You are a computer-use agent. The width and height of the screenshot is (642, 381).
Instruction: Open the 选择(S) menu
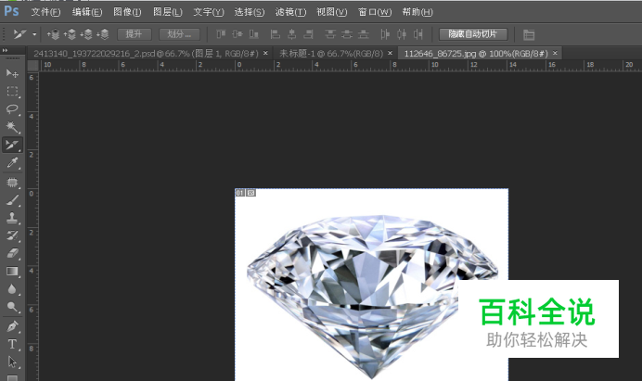249,12
